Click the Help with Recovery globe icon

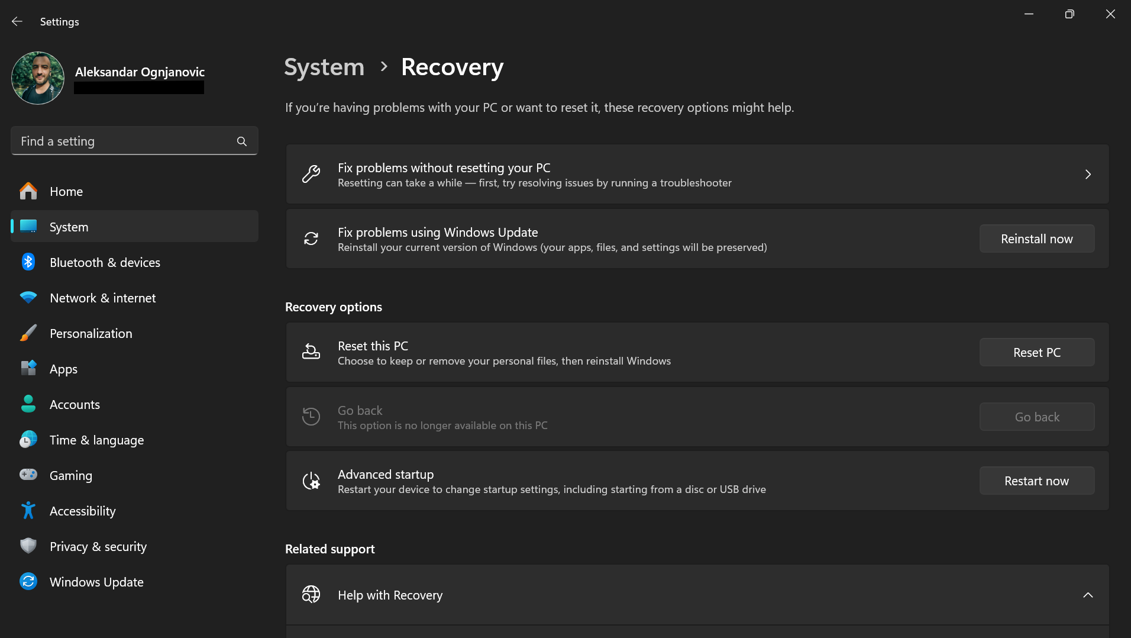pos(311,594)
